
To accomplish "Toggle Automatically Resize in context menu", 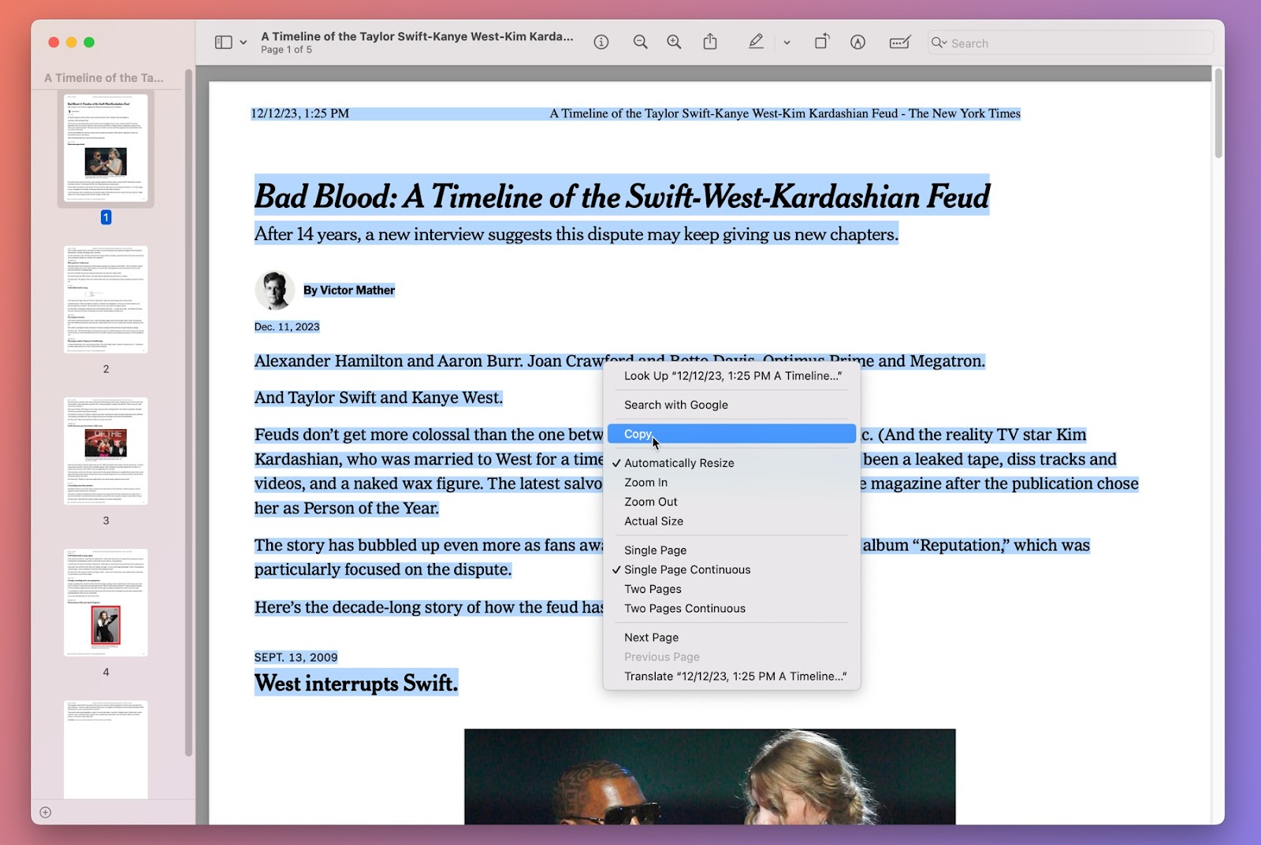I will tap(679, 463).
